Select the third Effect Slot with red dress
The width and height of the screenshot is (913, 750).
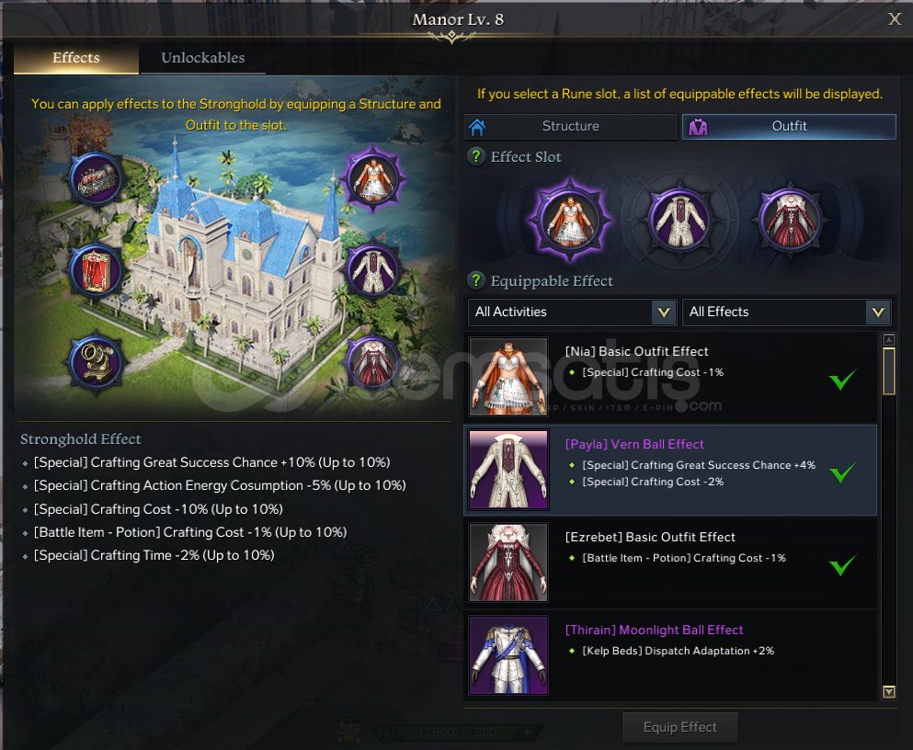pos(790,221)
